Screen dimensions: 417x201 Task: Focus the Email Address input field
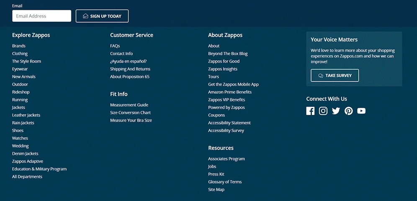coord(42,16)
